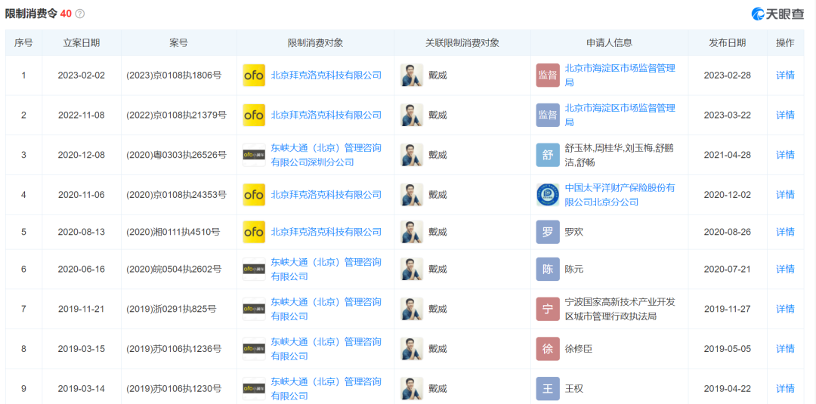This screenshot has width=816, height=404.
Task: Click the ofo小黄车 logo in row 9
Action: tap(254, 388)
